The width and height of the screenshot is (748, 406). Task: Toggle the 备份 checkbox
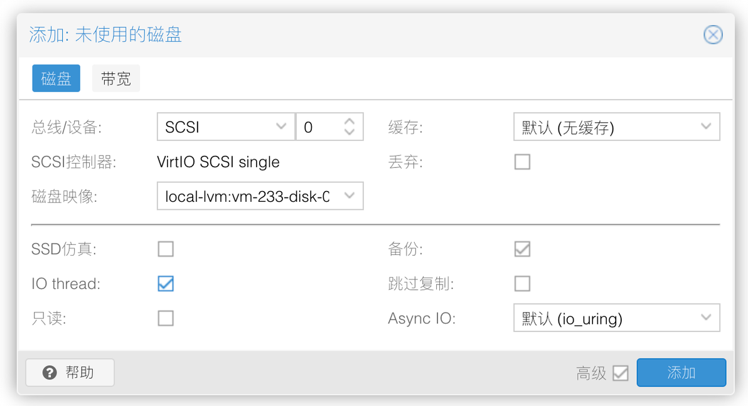[x=522, y=249]
